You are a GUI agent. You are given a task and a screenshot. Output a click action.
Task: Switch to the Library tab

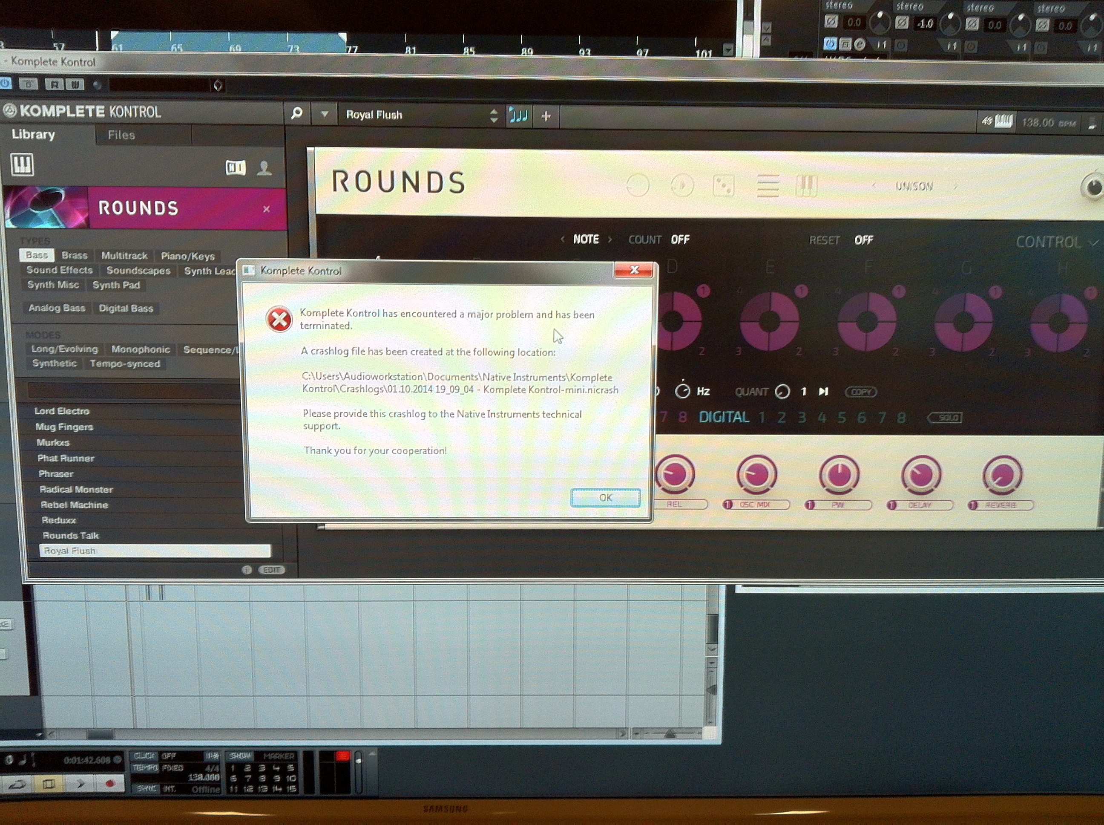click(34, 134)
